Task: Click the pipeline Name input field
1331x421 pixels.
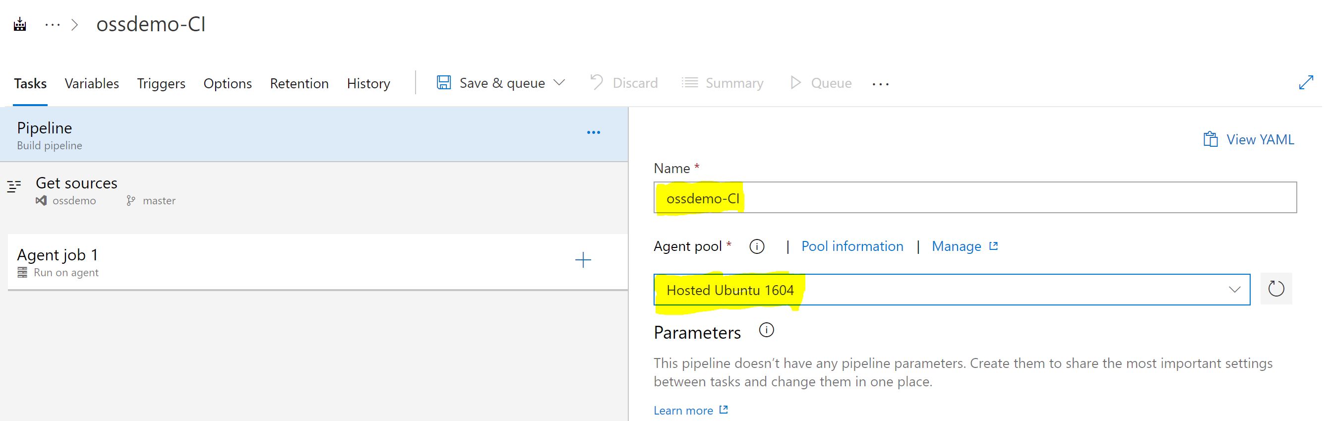Action: pyautogui.click(x=974, y=198)
